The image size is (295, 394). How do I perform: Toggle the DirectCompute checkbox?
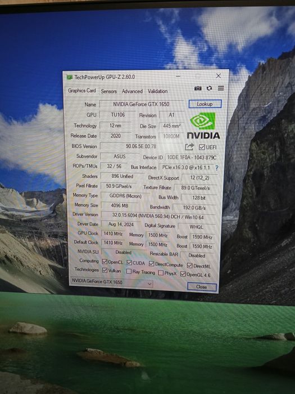coord(151,263)
